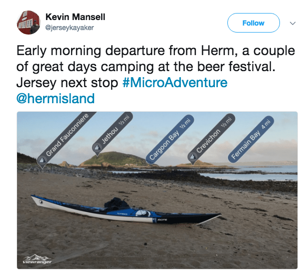This screenshot has width=307, height=273.
Task: Click the Crevichon peak marker icon
Action: 193,157
